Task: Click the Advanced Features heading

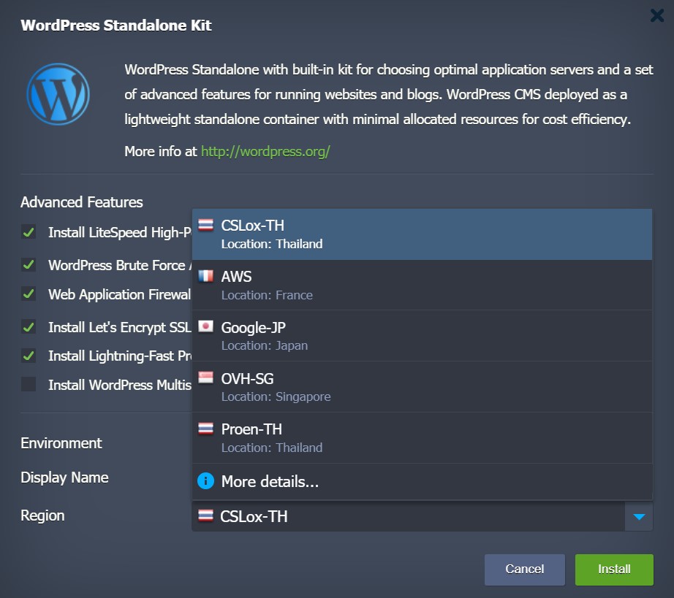Action: click(x=82, y=202)
